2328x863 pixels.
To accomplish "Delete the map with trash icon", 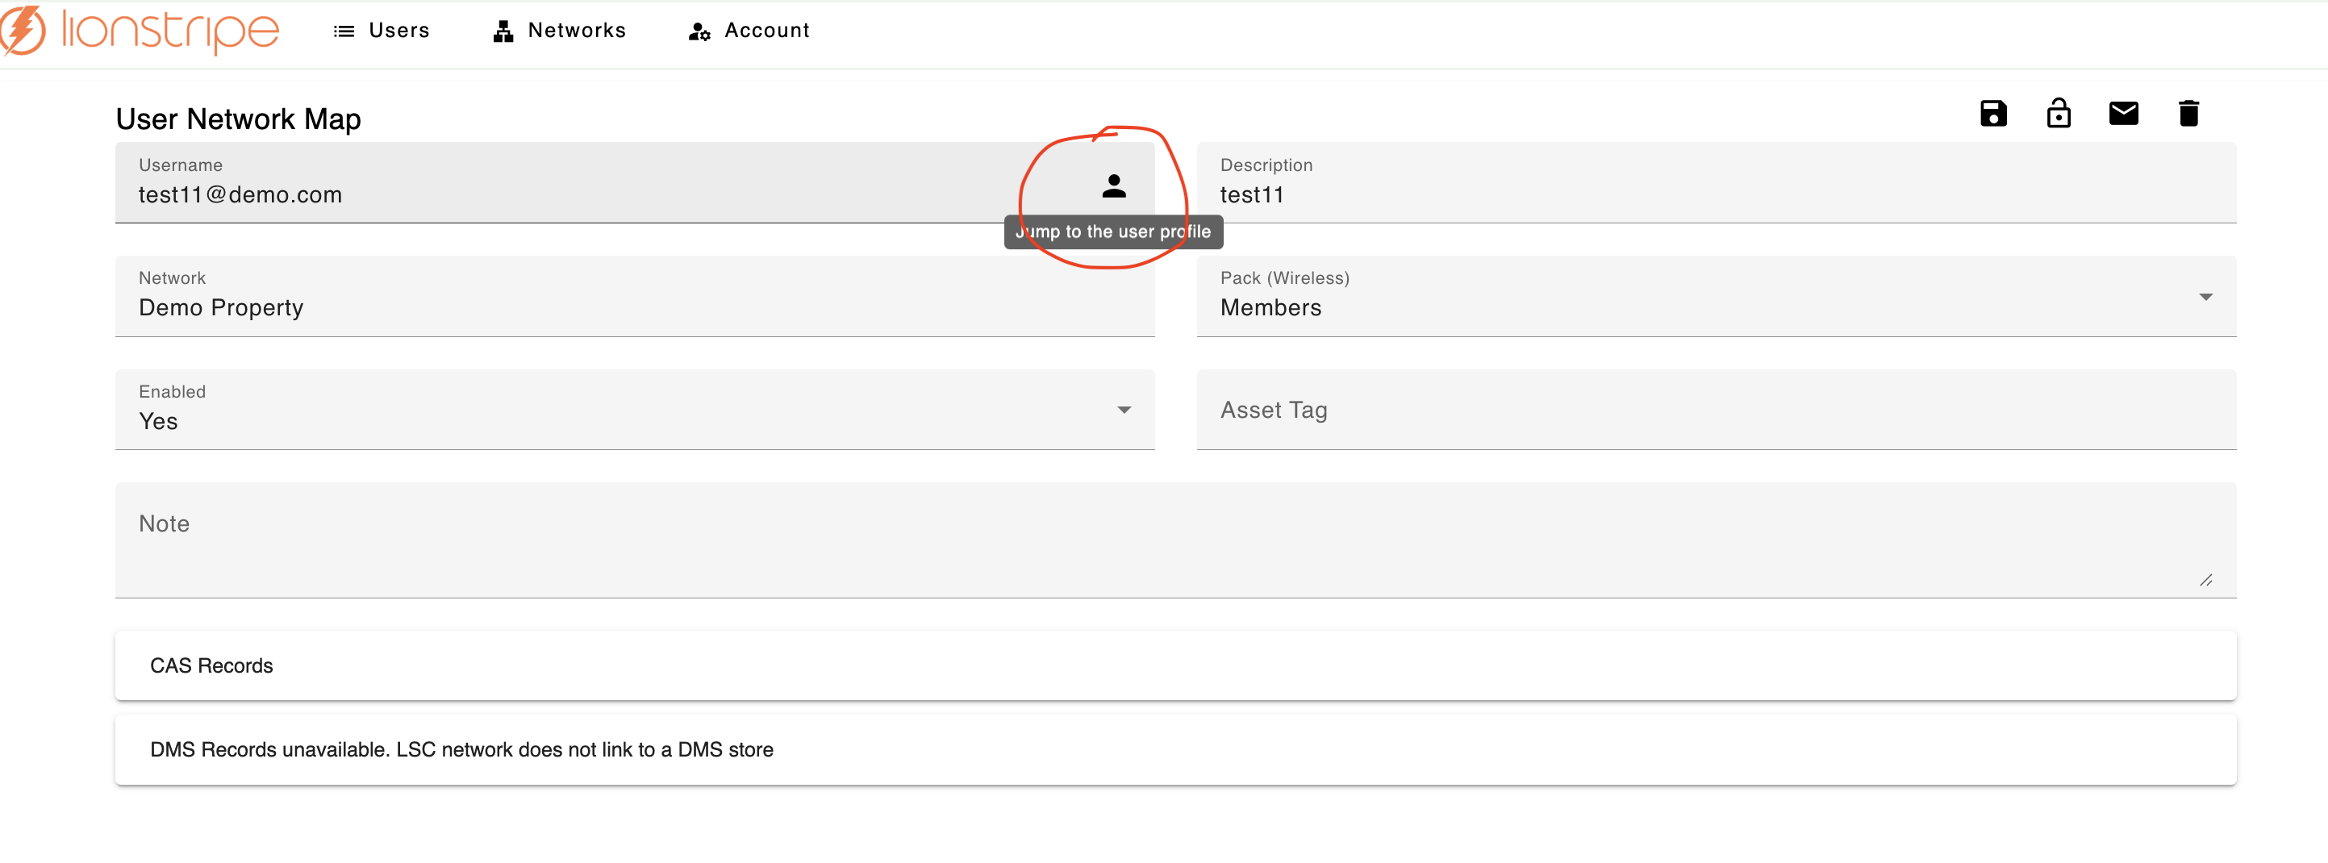I will point(2188,114).
